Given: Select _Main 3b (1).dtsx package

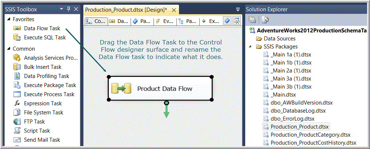Looking at the screenshot, I should click(x=287, y=86).
